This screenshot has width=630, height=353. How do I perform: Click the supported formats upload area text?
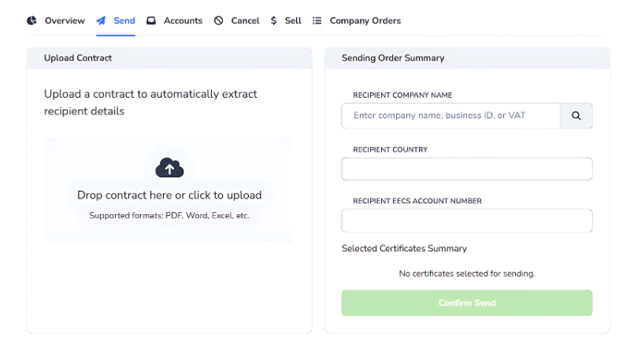tap(169, 215)
